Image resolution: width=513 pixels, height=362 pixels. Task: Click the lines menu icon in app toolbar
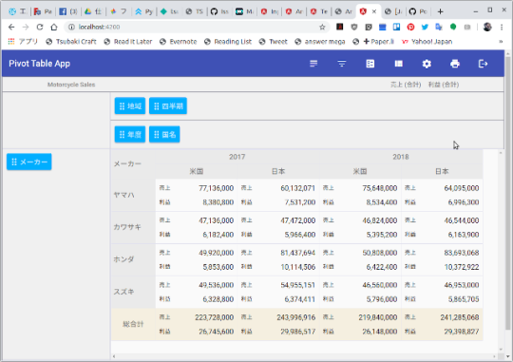(313, 64)
